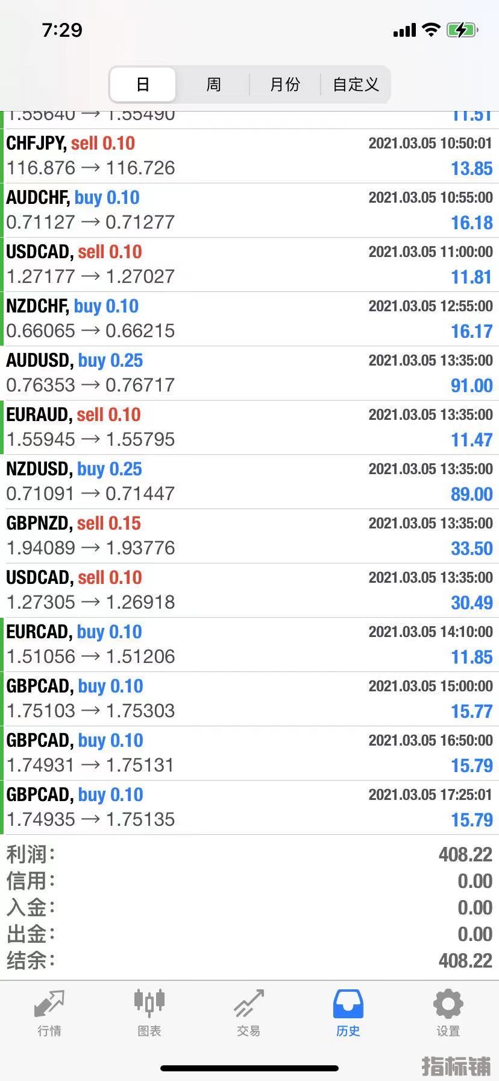Tap the Wi-Fi status icon

point(431,30)
